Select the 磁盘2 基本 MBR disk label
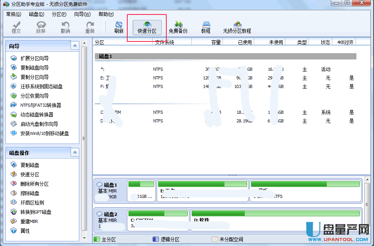 [x=110, y=220]
